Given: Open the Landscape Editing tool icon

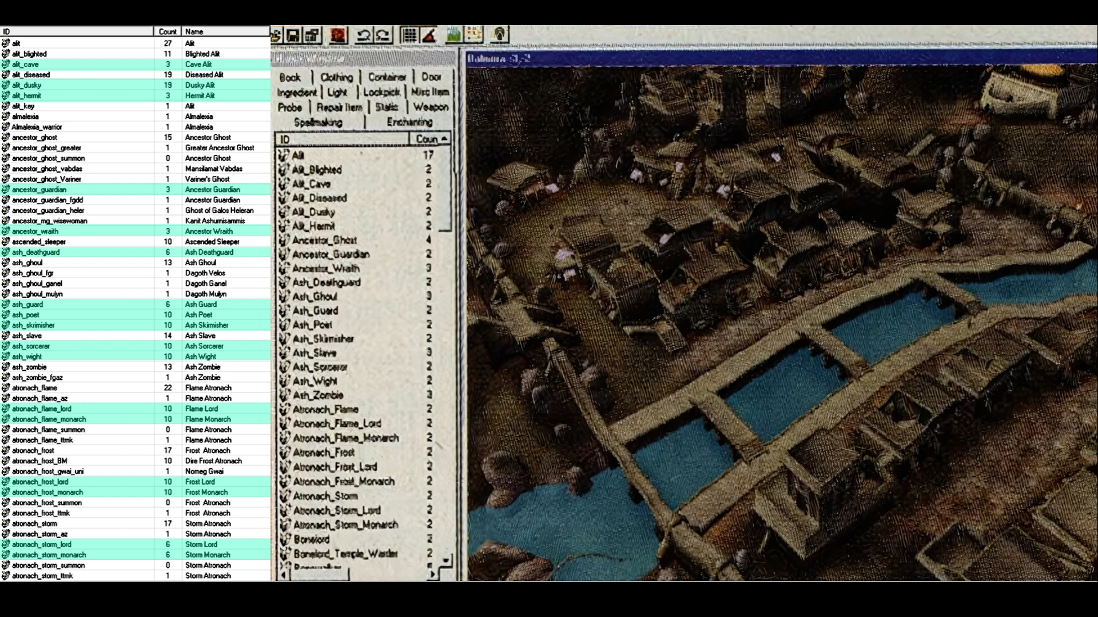Looking at the screenshot, I should pyautogui.click(x=453, y=35).
